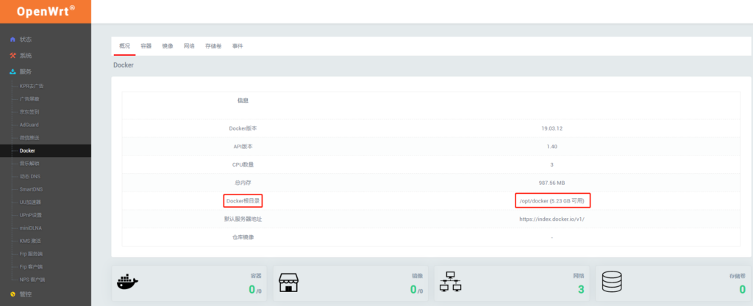Click the database volumes icon

point(612,281)
